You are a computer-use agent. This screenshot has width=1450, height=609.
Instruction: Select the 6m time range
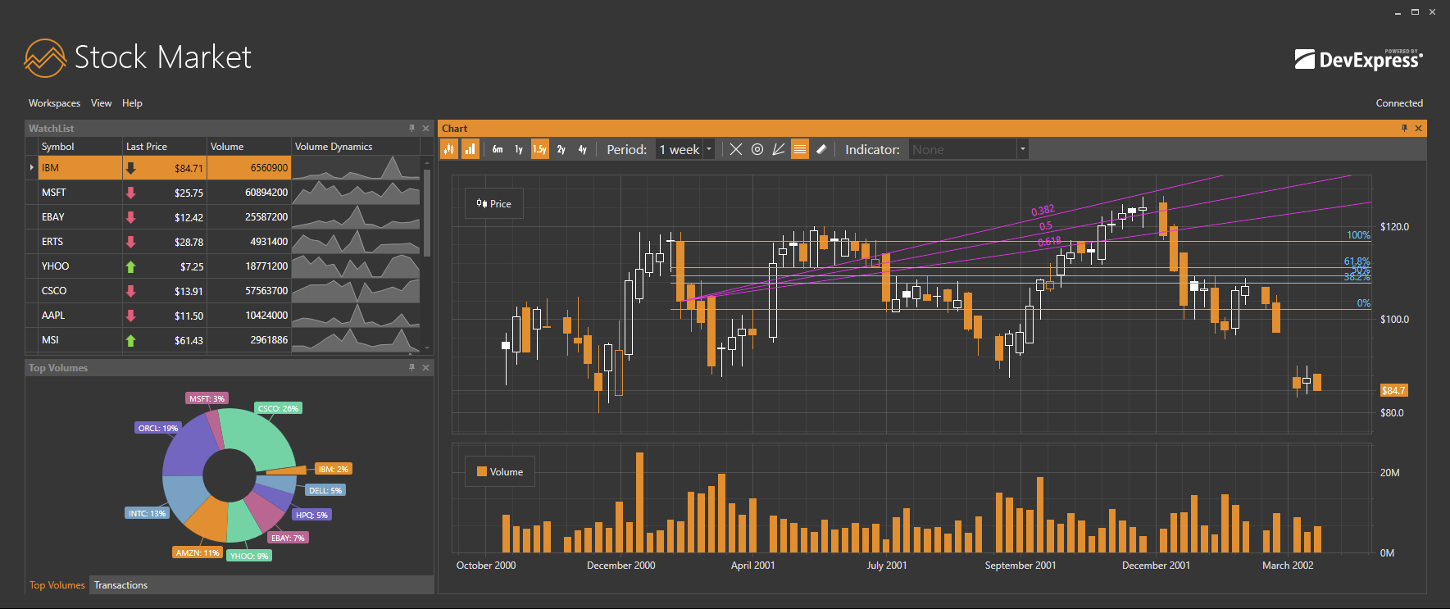pyautogui.click(x=498, y=149)
